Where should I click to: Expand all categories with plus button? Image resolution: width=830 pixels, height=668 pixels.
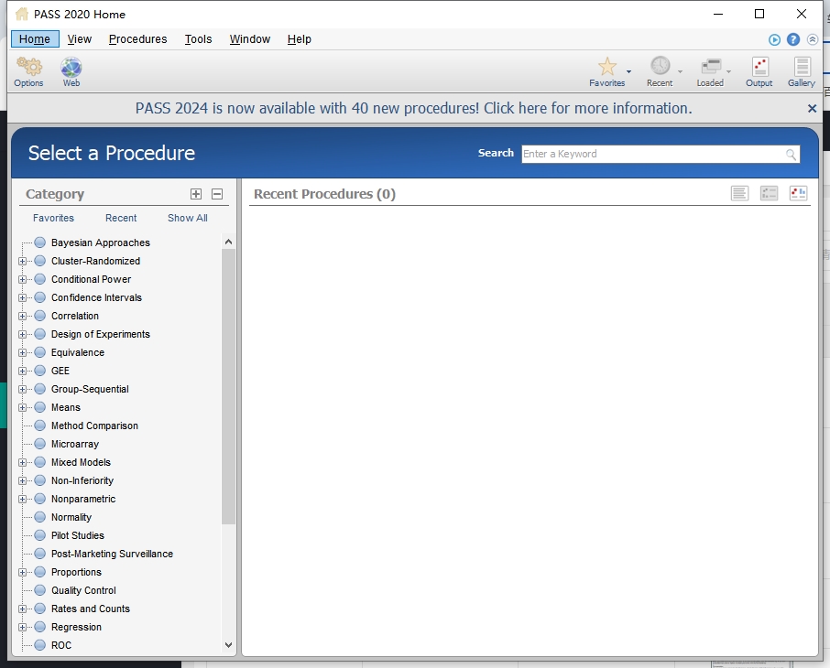tap(196, 194)
